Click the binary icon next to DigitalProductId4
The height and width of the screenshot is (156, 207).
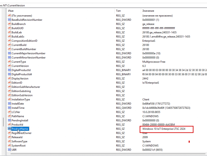pyautogui.click(x=9, y=74)
